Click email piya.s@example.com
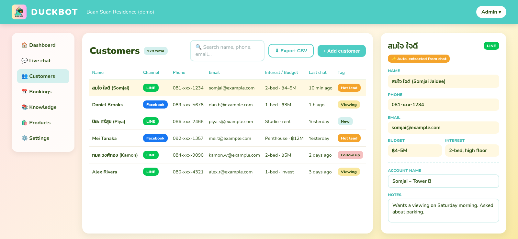Screen dimensions: 518x239 231,121
